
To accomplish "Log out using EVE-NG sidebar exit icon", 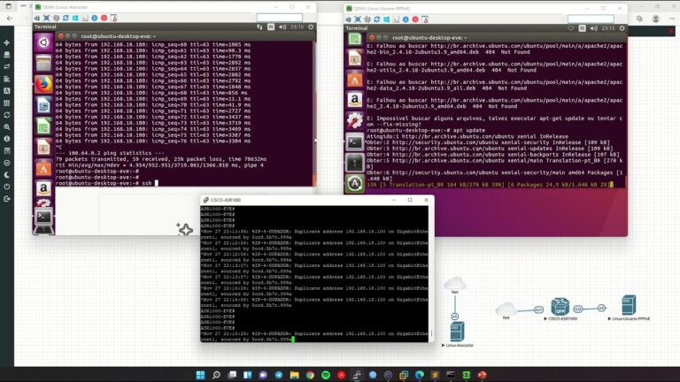I will [x=6, y=199].
